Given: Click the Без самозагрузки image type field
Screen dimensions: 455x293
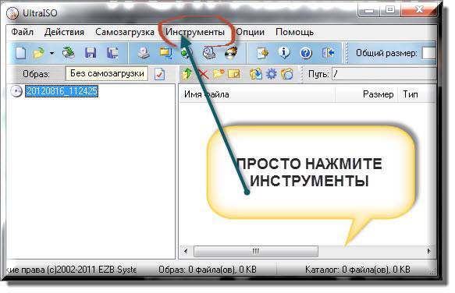Looking at the screenshot, I should pos(107,73).
